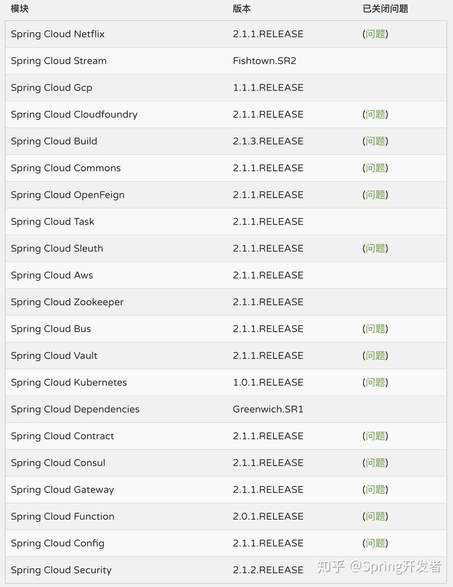The width and height of the screenshot is (453, 587).
Task: Open Spring Cloud Vault's 问题 link
Action: click(x=375, y=356)
